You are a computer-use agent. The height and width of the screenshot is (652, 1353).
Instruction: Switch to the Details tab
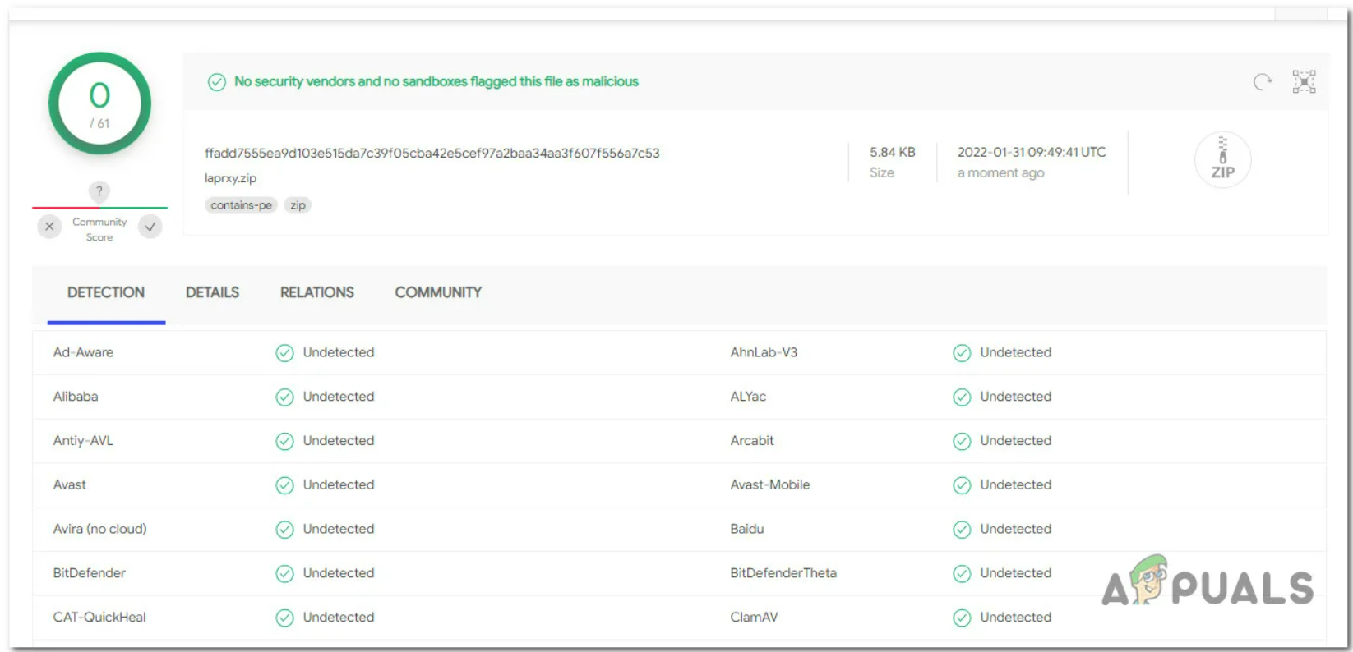212,292
